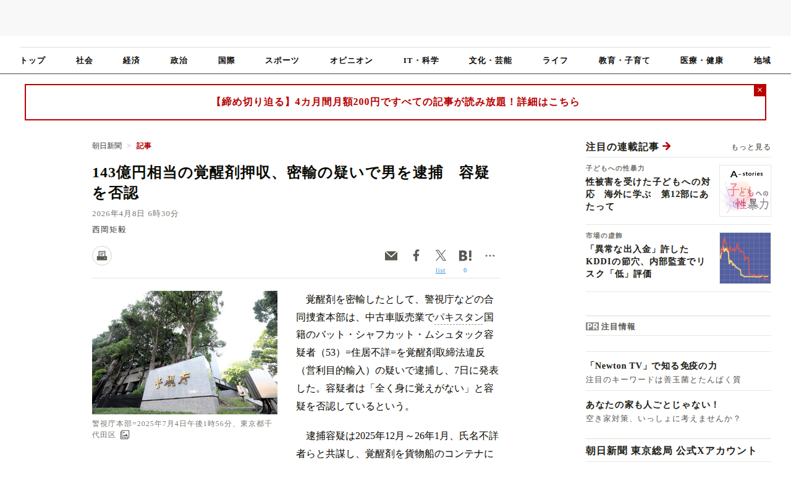Open the オピニオン section
This screenshot has height=494, width=791.
tap(352, 61)
